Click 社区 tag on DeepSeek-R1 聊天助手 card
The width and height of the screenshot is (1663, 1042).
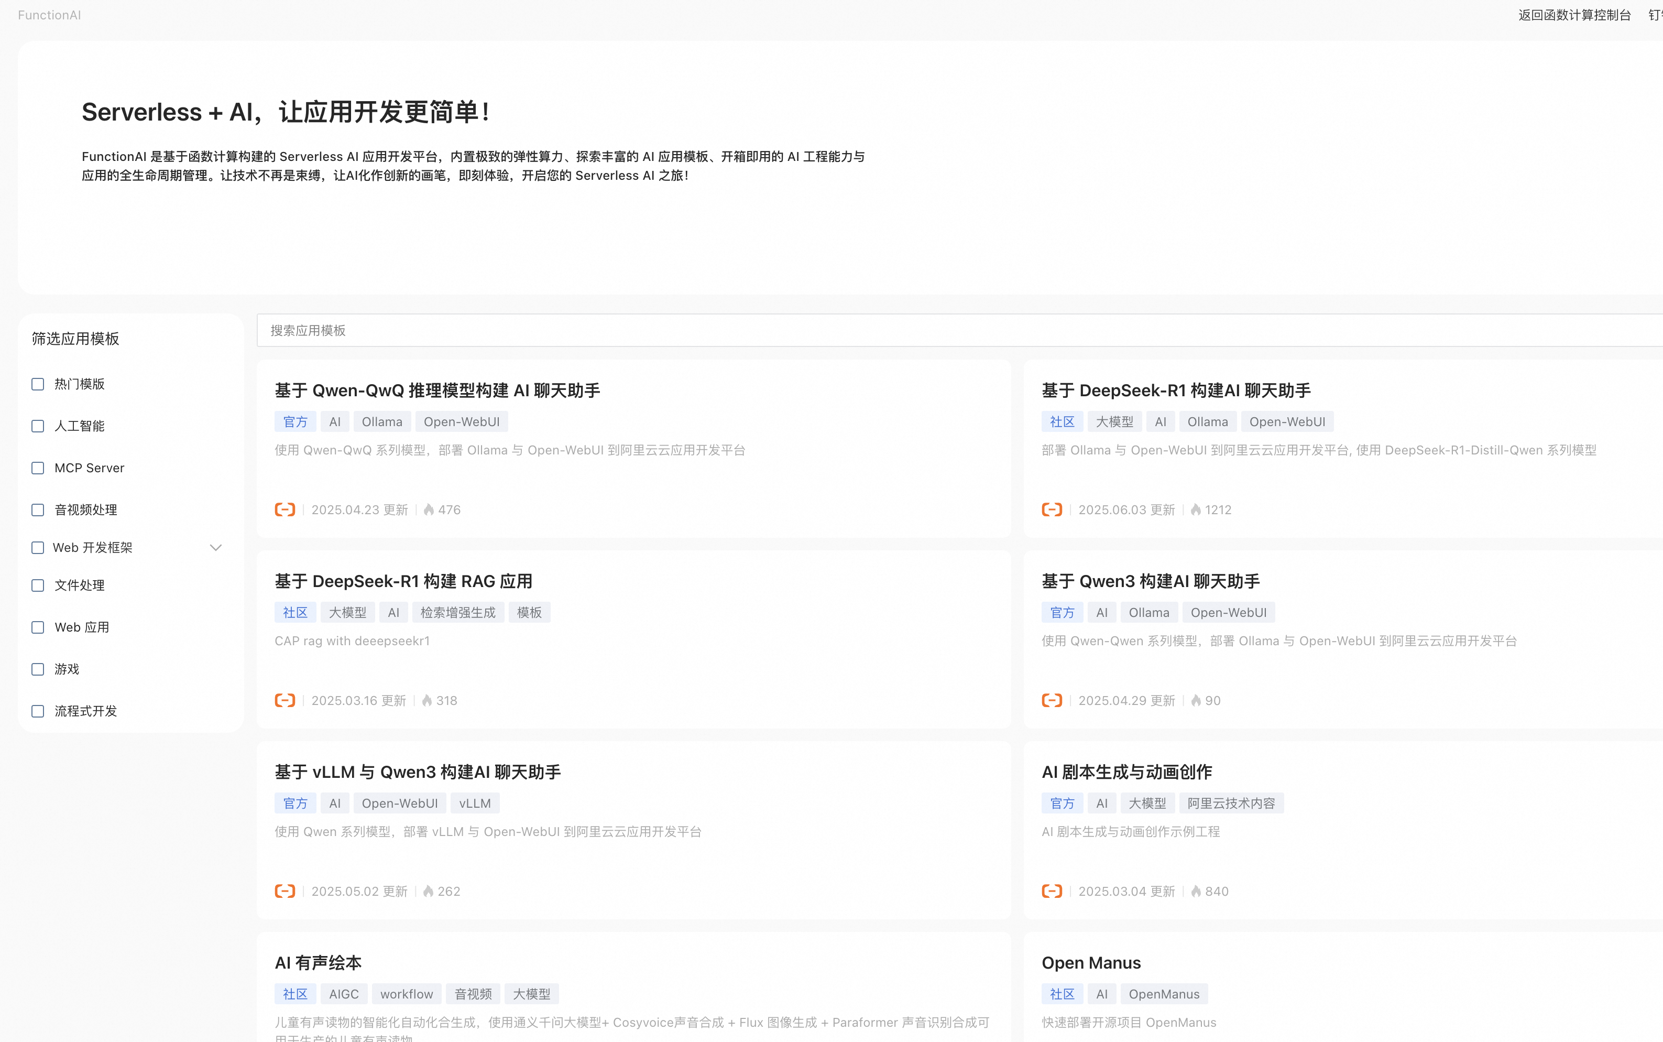1062,422
